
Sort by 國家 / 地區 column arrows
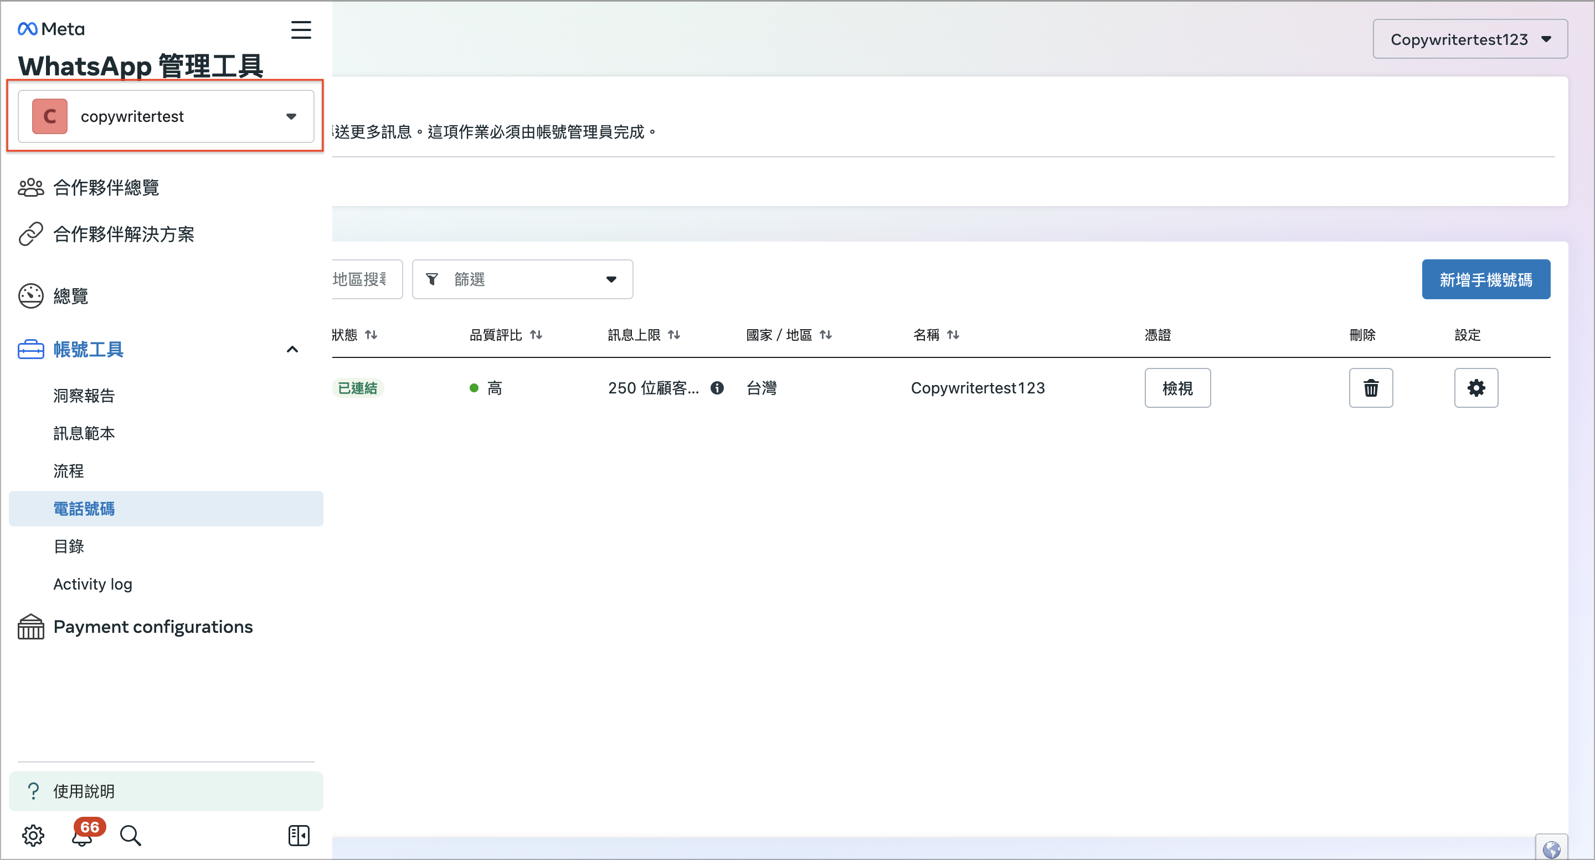pyautogui.click(x=826, y=335)
